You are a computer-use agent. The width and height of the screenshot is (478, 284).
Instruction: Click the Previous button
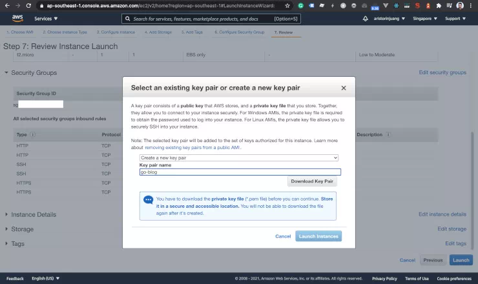pos(433,260)
